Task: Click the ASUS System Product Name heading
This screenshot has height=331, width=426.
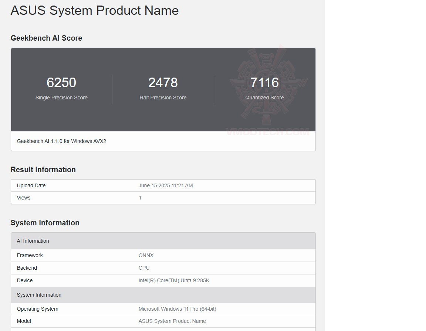Action: (x=94, y=10)
